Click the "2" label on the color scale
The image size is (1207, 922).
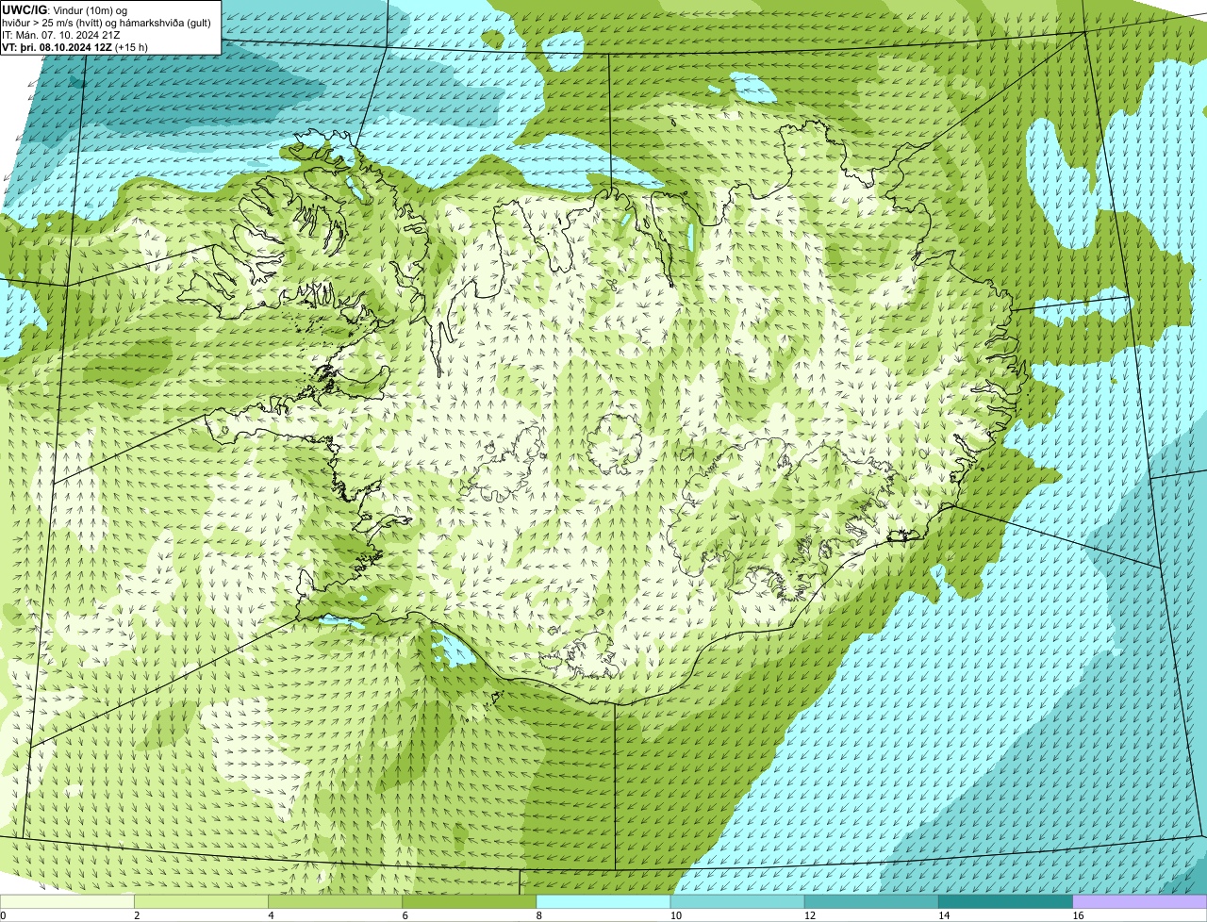pos(137,915)
